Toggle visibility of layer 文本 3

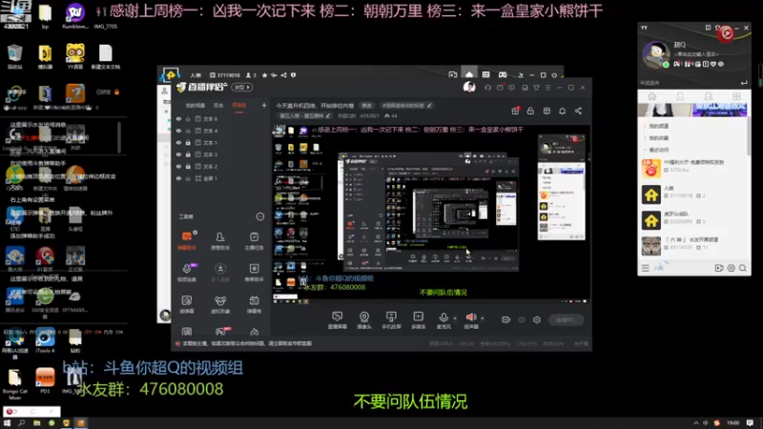tap(178, 154)
